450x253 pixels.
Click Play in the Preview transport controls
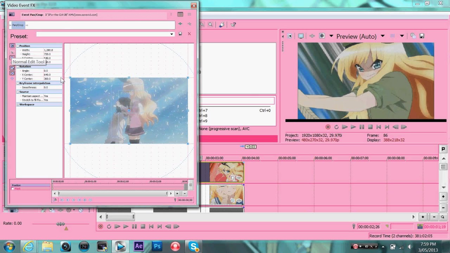(353, 127)
